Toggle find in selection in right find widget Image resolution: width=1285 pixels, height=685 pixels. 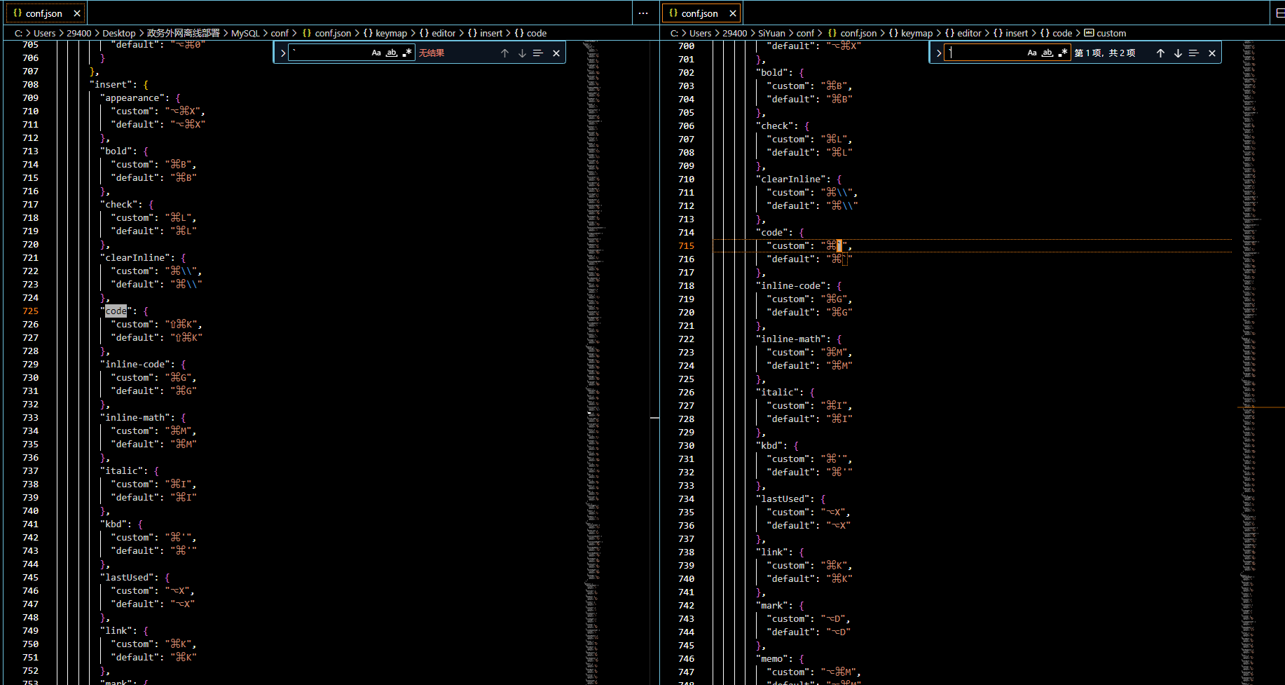[1194, 53]
